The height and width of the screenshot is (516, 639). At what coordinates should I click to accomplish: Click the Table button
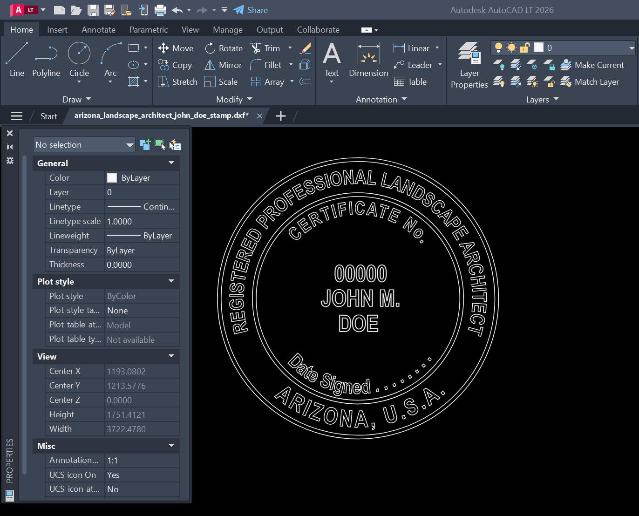[410, 82]
